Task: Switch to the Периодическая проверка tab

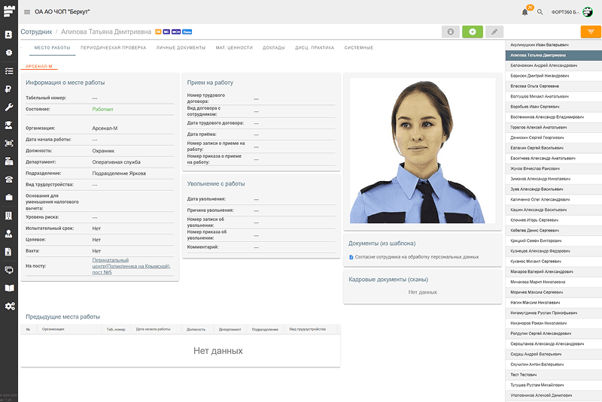Action: (113, 48)
